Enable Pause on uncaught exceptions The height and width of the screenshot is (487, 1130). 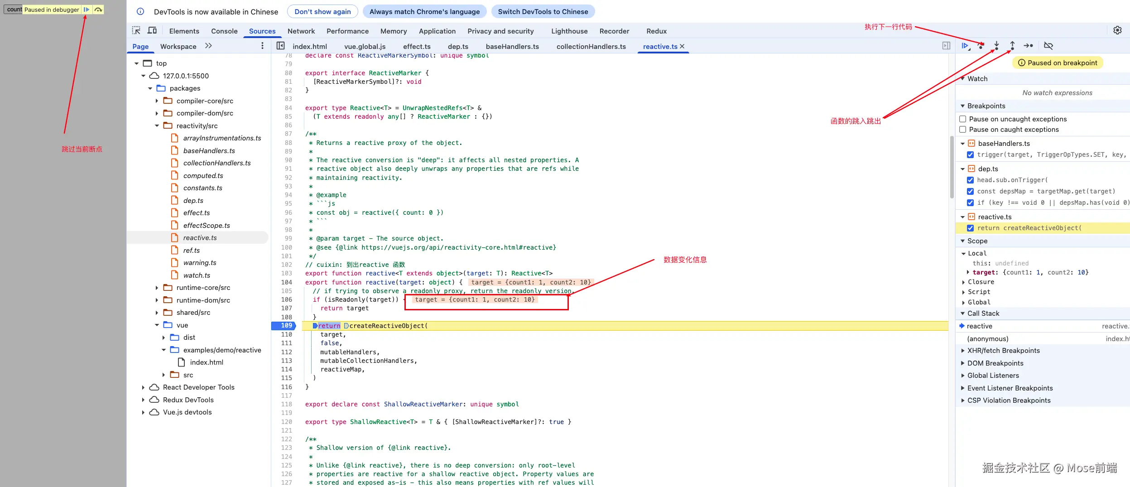[963, 119]
